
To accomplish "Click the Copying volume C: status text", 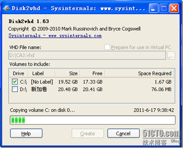I will pos(42,110).
